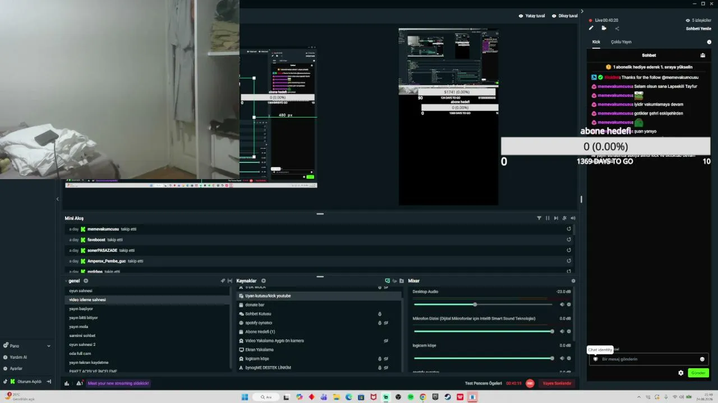
Task: Adjust the Desktop Audio volume slider
Action: pos(483,304)
